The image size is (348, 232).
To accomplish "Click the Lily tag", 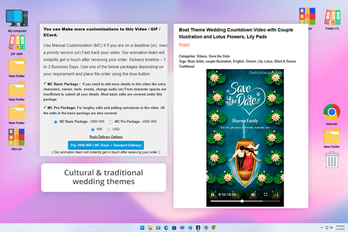I will (x=260, y=61).
